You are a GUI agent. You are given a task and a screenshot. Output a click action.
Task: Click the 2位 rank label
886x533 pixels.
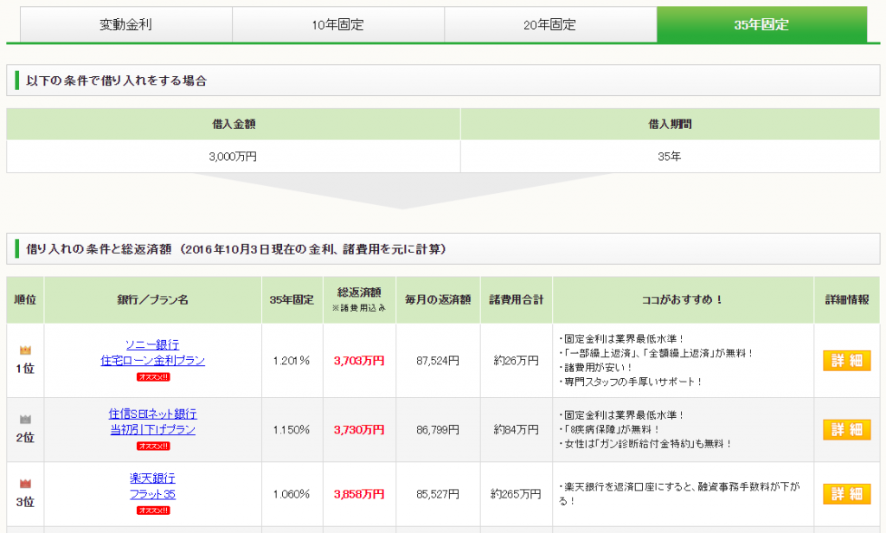[25, 438]
